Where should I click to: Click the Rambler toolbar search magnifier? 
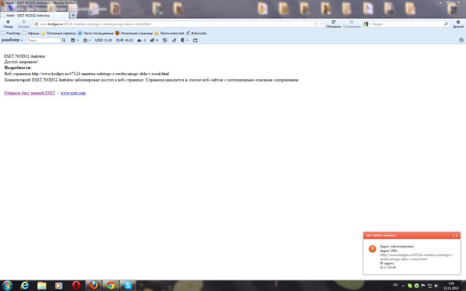coord(64,40)
